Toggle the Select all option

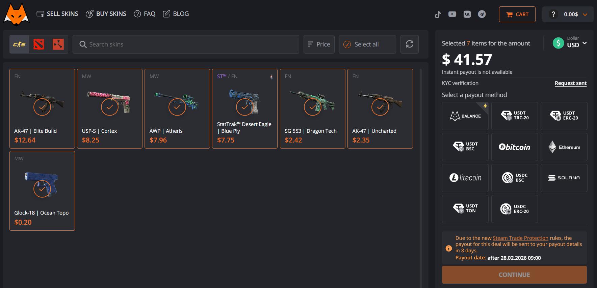pos(367,44)
